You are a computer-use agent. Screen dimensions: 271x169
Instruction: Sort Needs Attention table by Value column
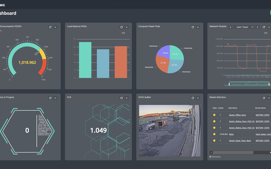(x=221, y=108)
